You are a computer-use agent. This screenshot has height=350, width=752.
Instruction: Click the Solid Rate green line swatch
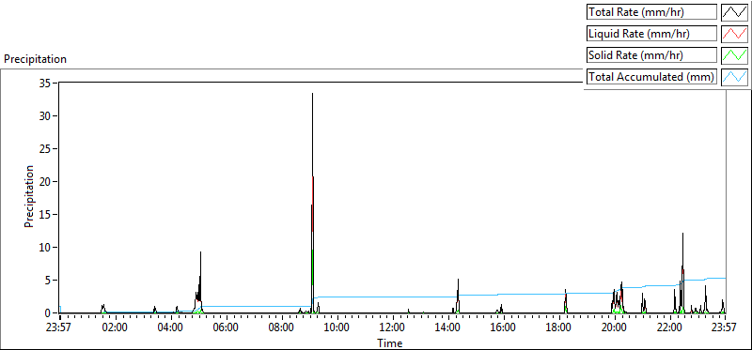(x=734, y=55)
